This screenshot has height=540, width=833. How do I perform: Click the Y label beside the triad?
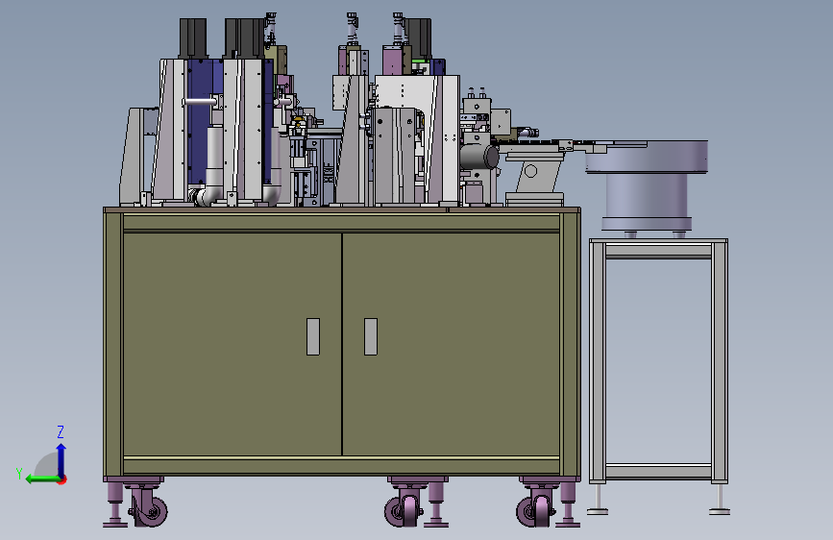click(x=19, y=474)
